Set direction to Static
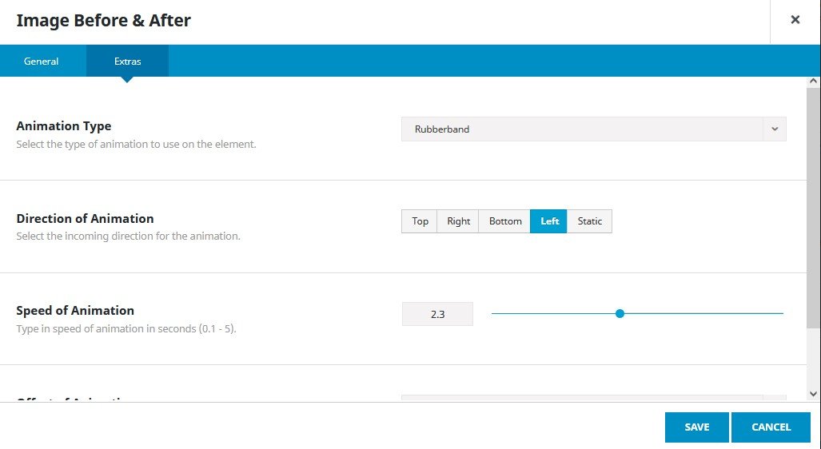Viewport: 821px width, 449px height. click(x=589, y=221)
